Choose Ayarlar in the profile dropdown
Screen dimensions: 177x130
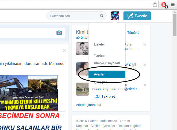pos(107,74)
